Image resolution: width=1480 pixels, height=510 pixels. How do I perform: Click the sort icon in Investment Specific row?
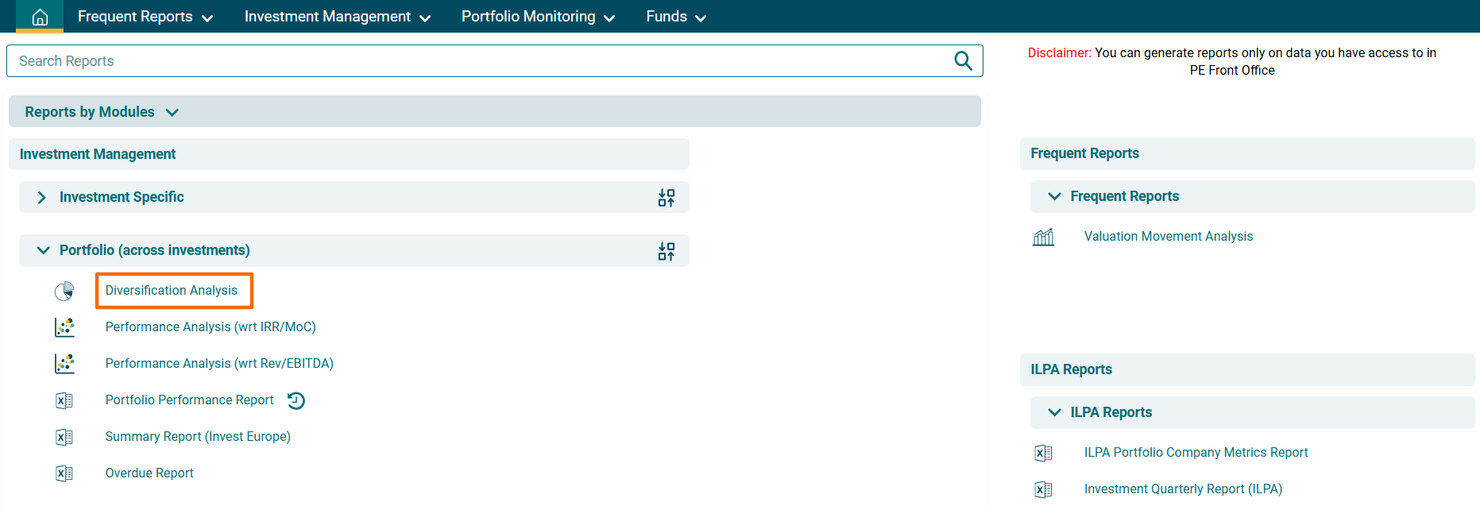[666, 198]
